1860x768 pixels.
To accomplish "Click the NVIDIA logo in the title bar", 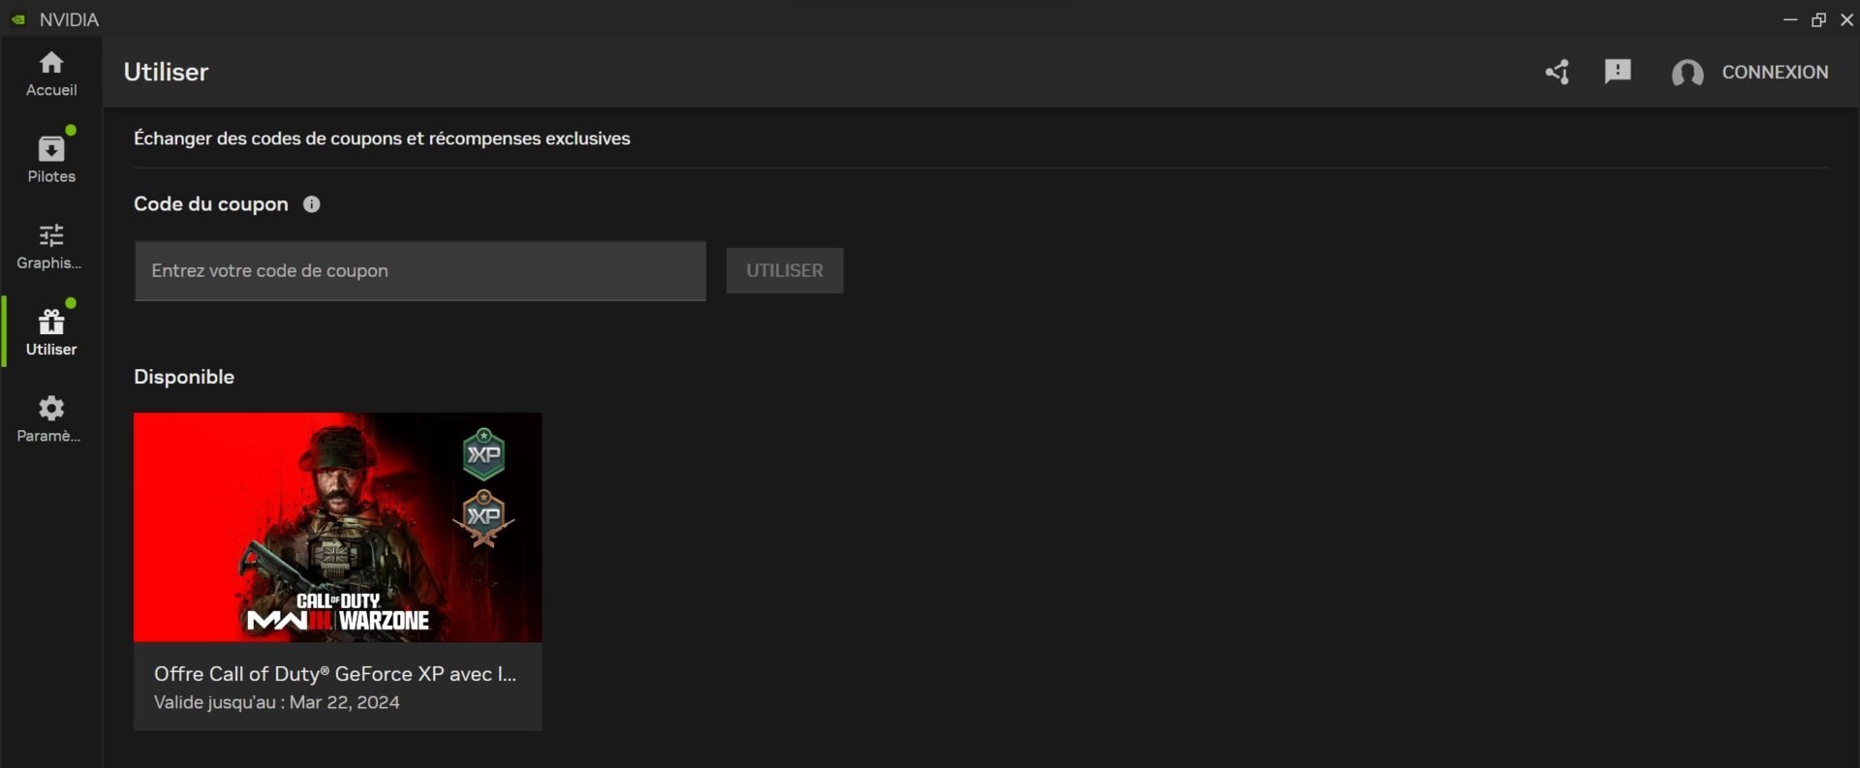I will click(18, 19).
